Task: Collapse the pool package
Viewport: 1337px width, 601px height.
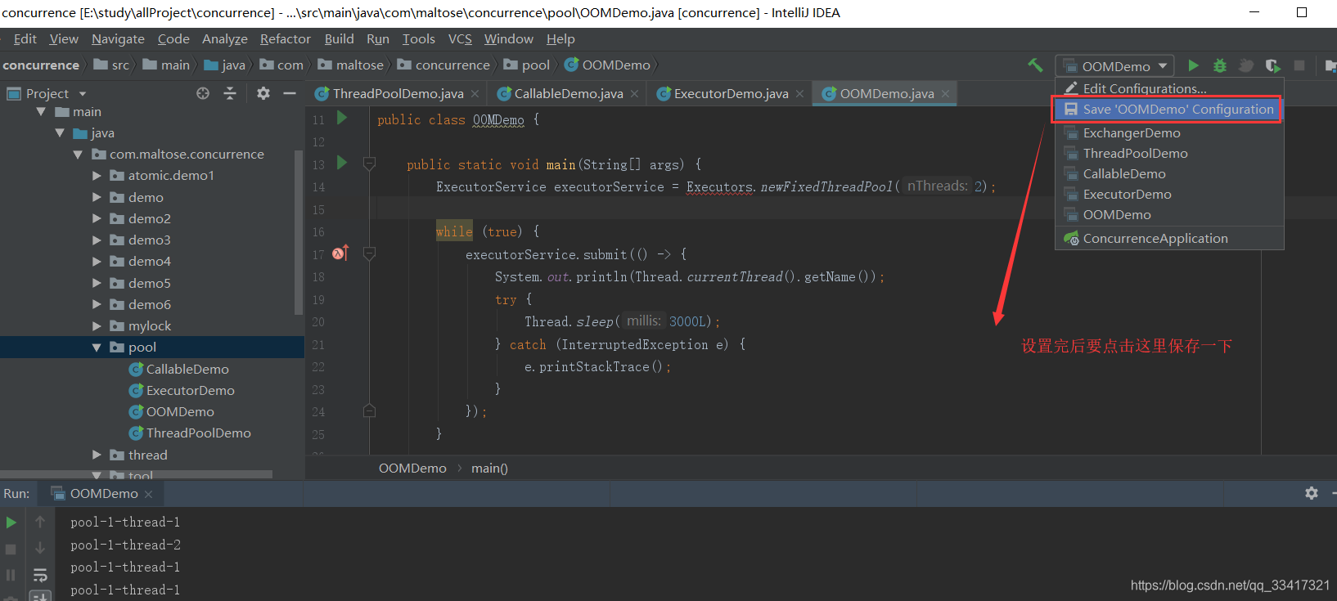Action: pyautogui.click(x=97, y=347)
